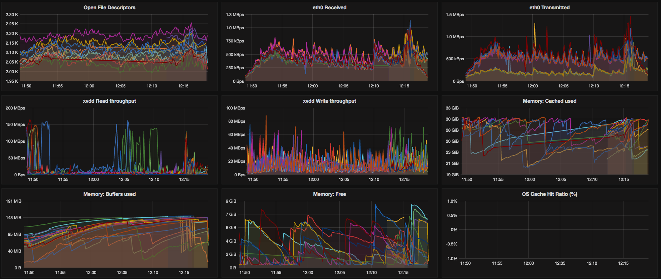
Task: Click inside the Memory: Free graph
Action: coord(333,234)
